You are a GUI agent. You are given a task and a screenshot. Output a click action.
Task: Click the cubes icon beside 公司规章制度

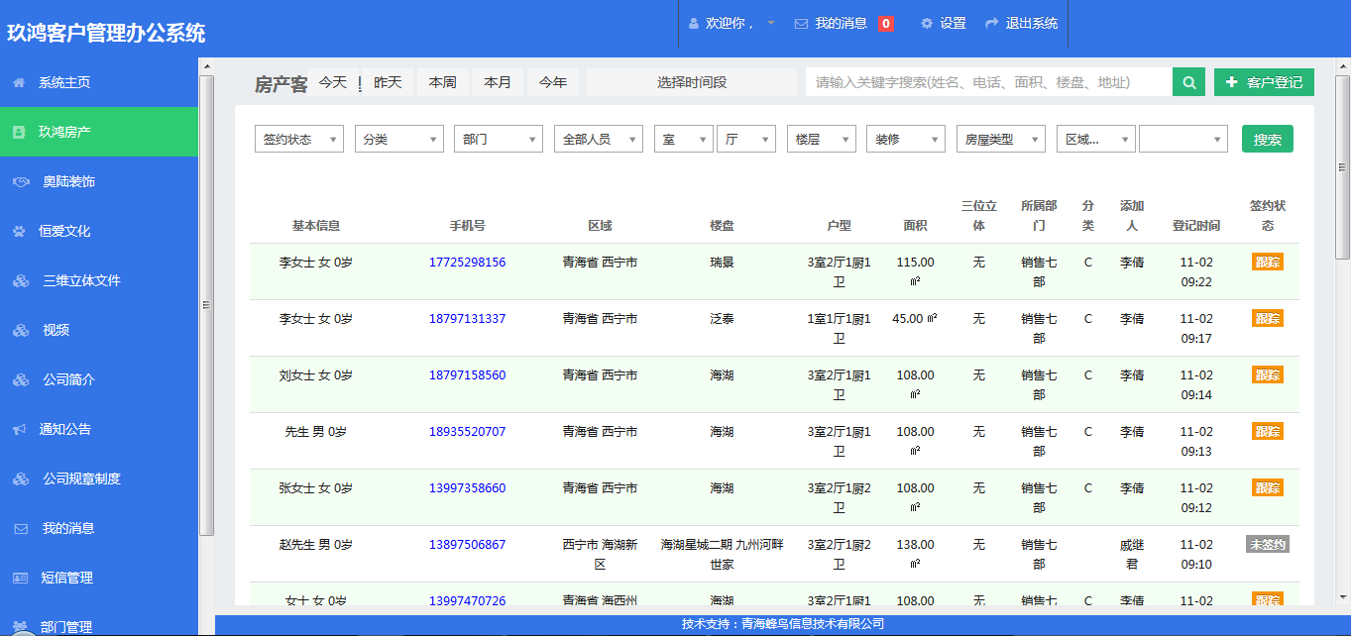[x=21, y=479]
